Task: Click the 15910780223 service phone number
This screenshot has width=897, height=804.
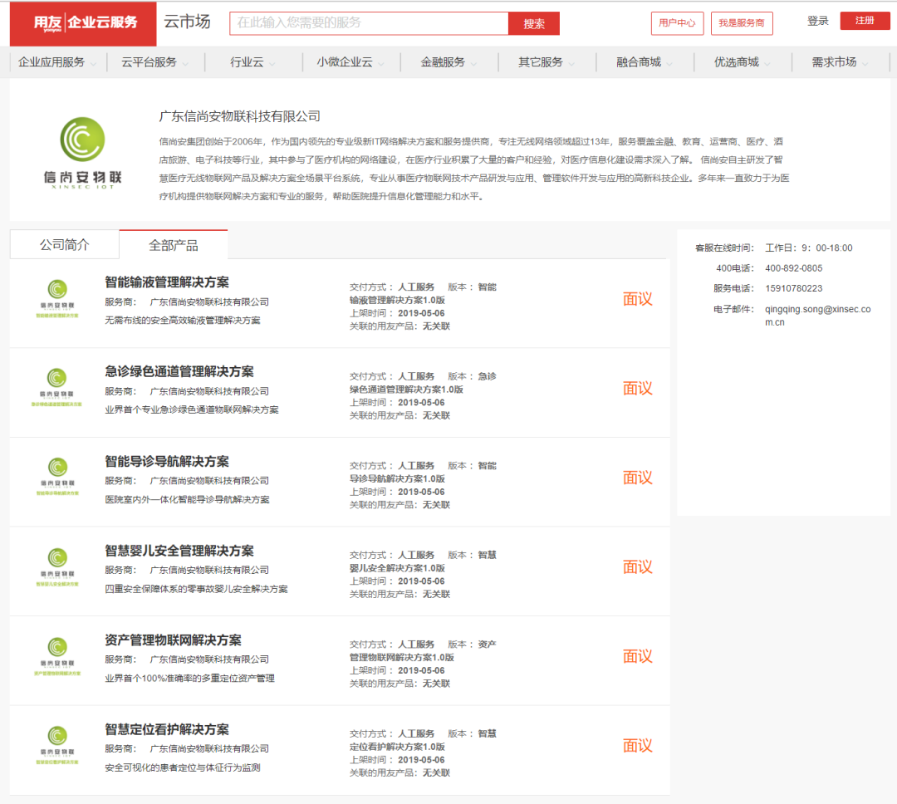Action: (x=793, y=288)
